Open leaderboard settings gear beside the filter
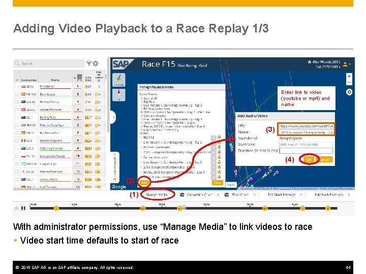This screenshot has width=366, height=274. (x=96, y=63)
